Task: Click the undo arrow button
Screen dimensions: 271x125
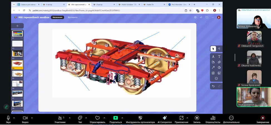Action: (213, 86)
